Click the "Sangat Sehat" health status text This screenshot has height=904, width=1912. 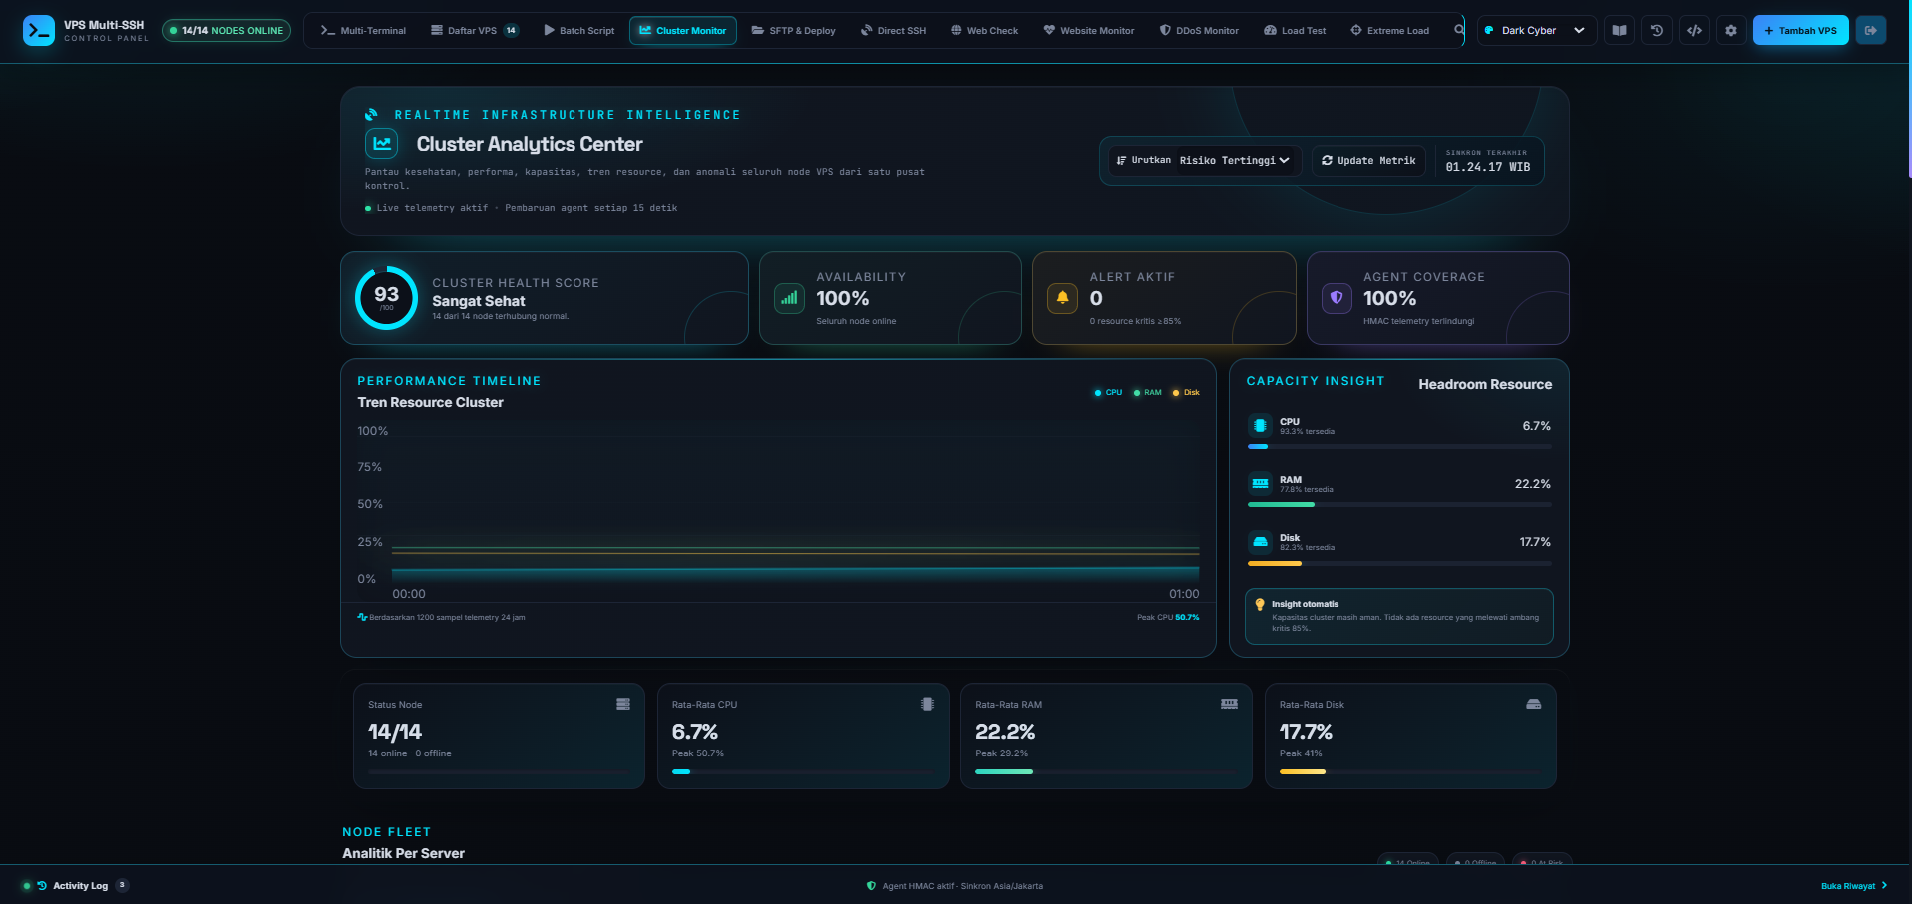pyautogui.click(x=479, y=301)
